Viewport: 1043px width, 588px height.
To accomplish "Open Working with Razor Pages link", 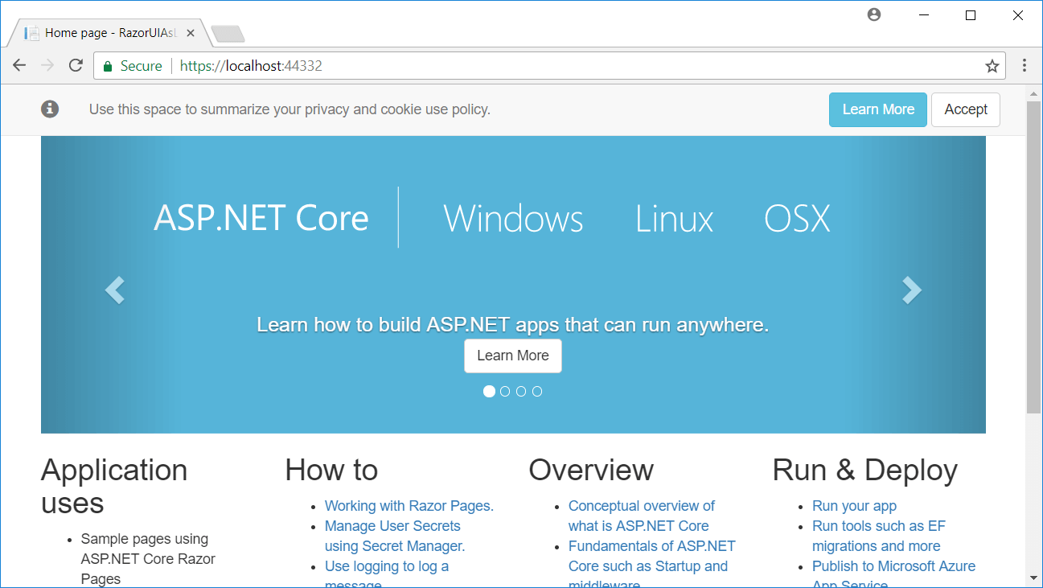I will pyautogui.click(x=409, y=506).
